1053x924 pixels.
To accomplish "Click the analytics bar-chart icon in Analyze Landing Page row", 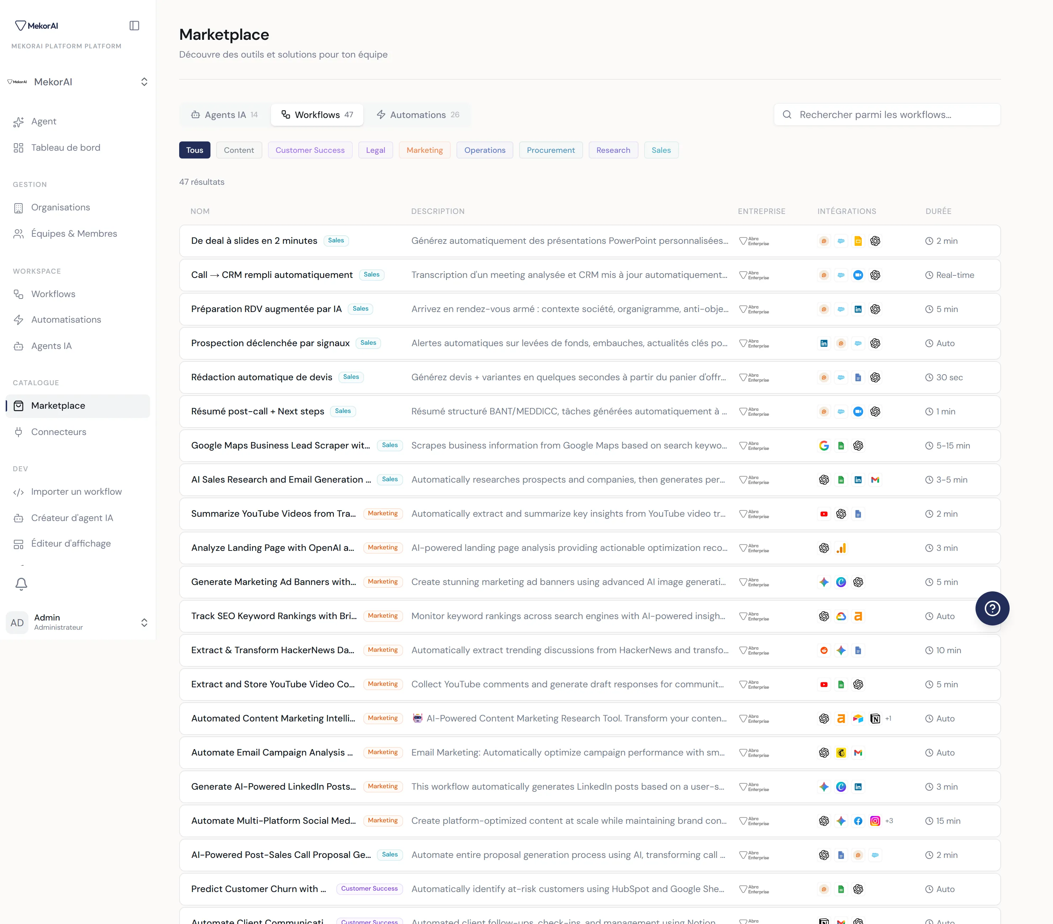I will pos(841,548).
